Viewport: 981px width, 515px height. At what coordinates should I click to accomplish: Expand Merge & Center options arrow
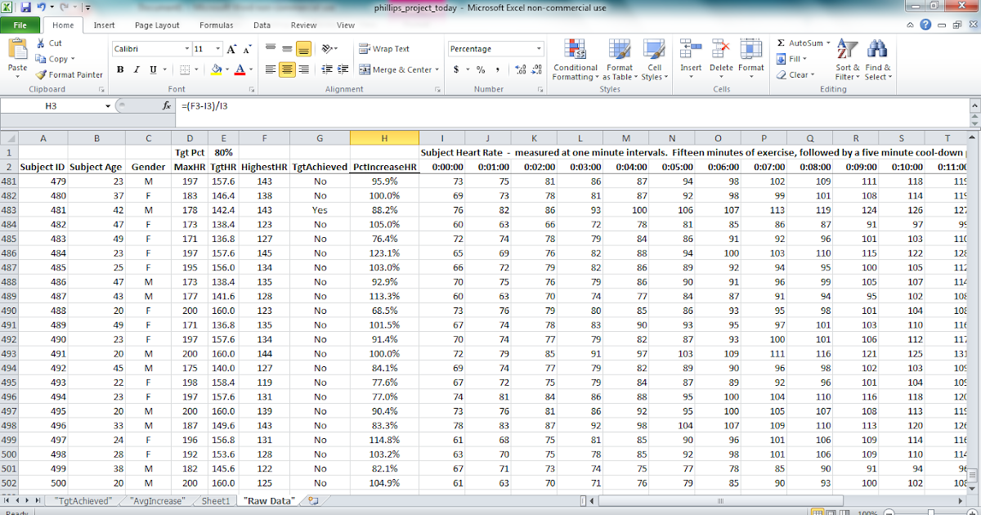[437, 69]
